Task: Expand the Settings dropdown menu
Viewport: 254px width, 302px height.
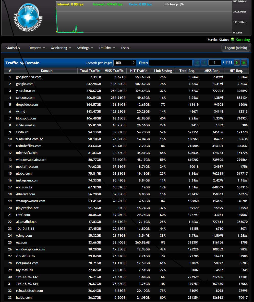Action: pos(85,48)
